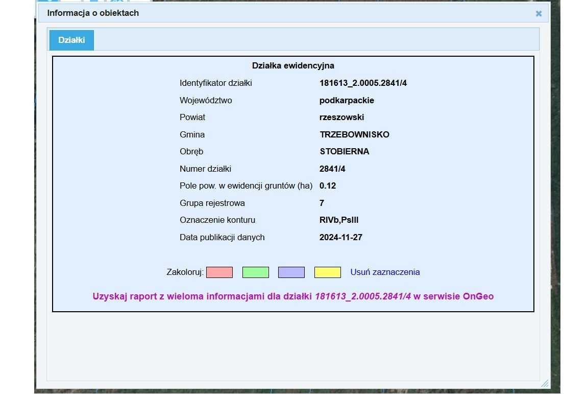588x394 pixels.
Task: Select the gmina value TRZEBOWNISKO
Action: 354,135
